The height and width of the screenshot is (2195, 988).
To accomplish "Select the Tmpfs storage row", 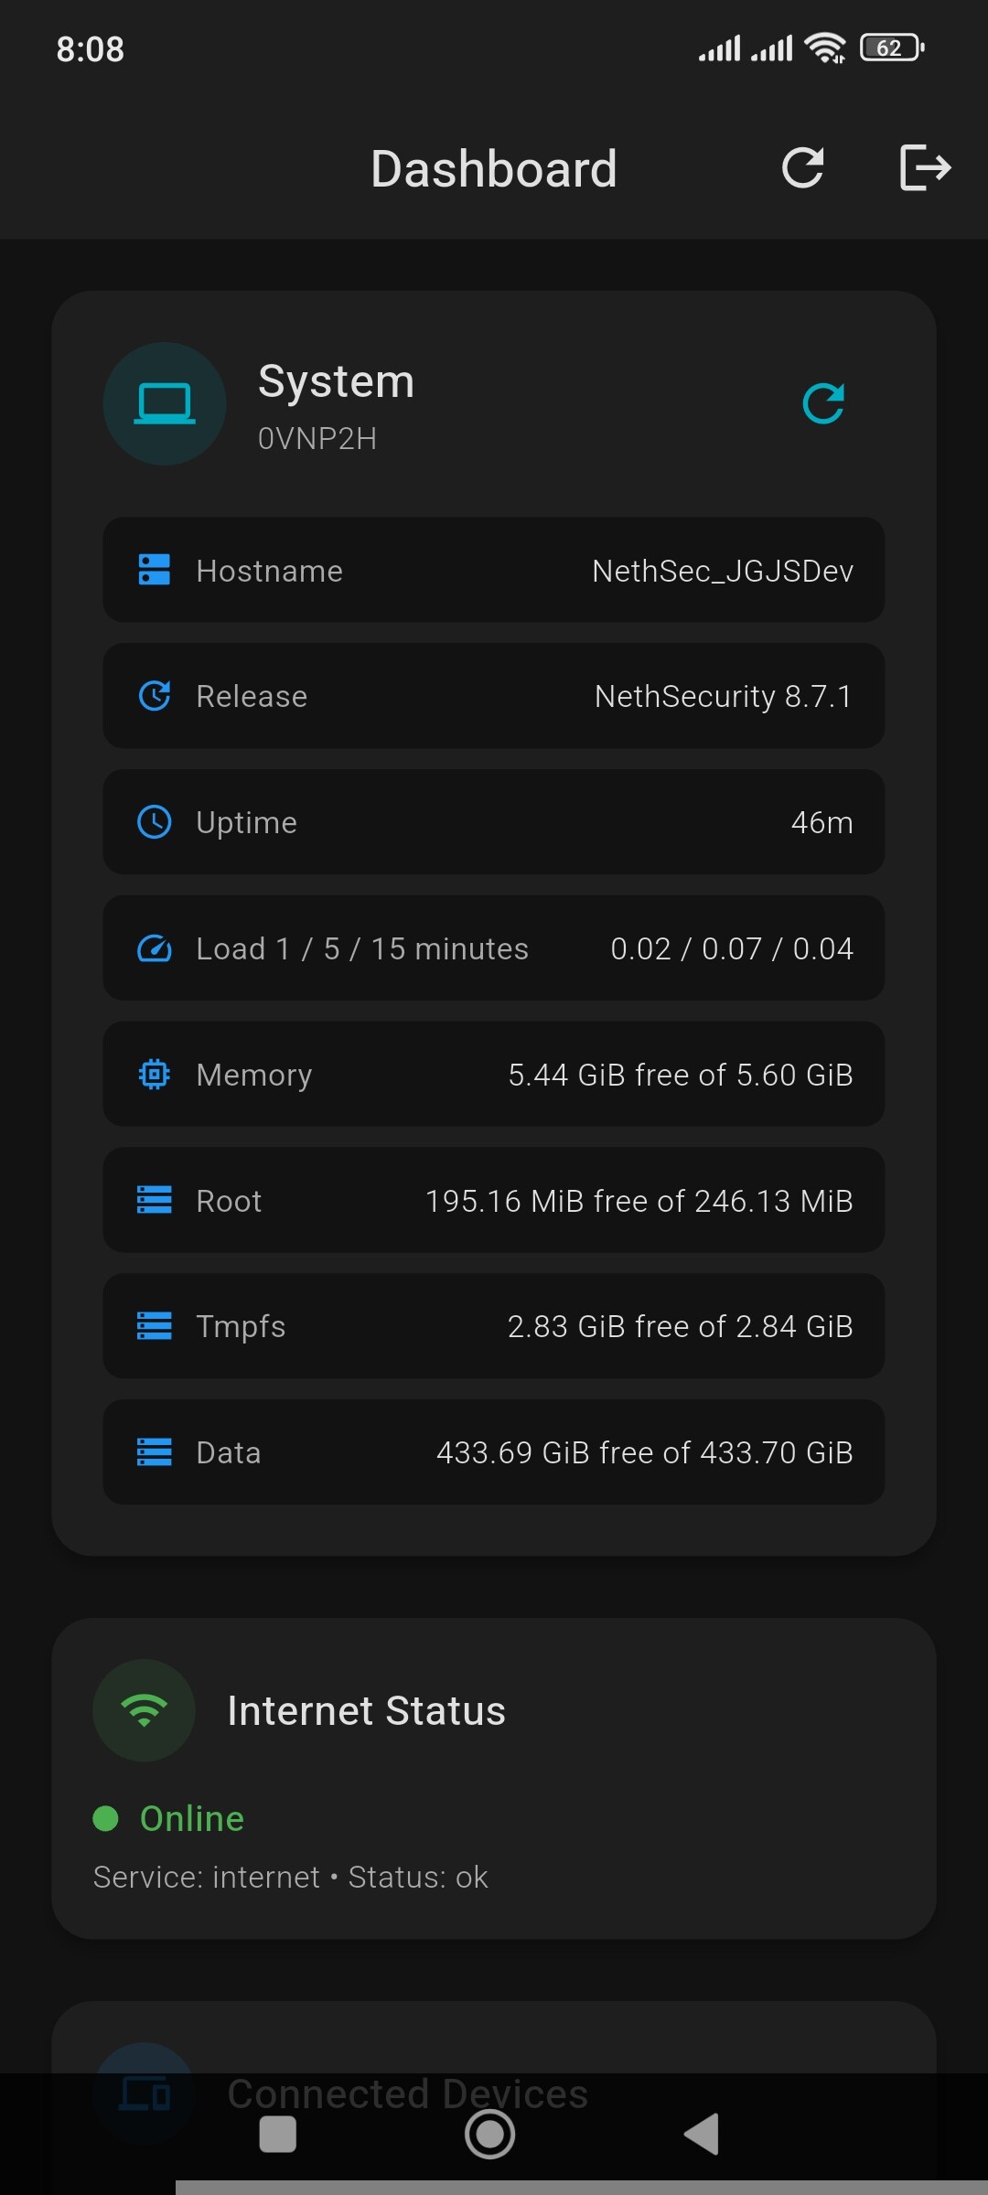I will pyautogui.click(x=494, y=1326).
